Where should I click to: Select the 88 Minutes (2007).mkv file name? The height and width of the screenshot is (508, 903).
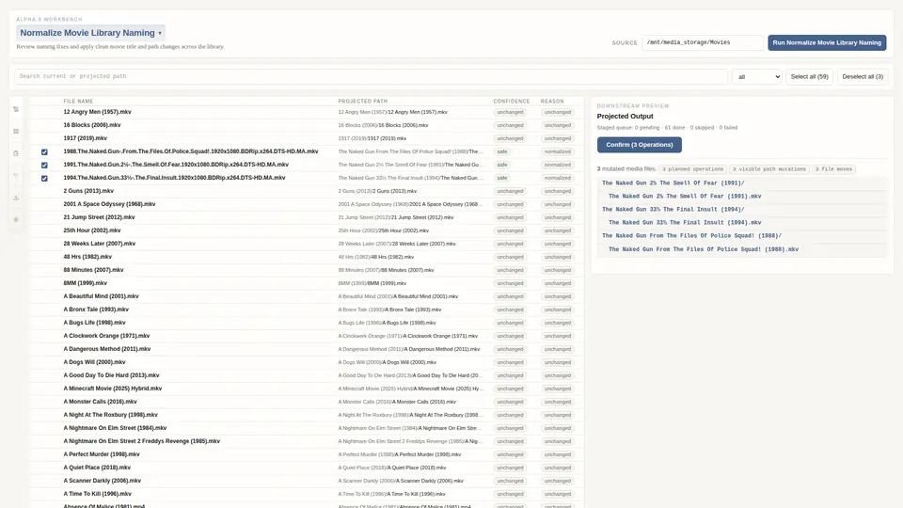(x=93, y=270)
